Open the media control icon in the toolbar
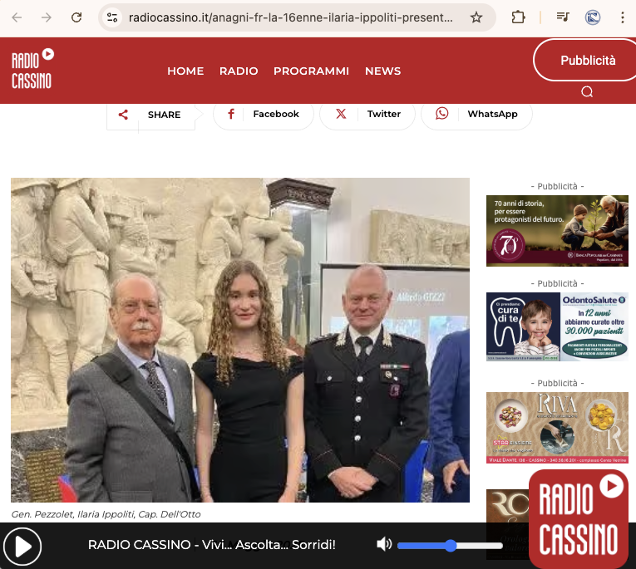636x569 pixels. point(563,17)
